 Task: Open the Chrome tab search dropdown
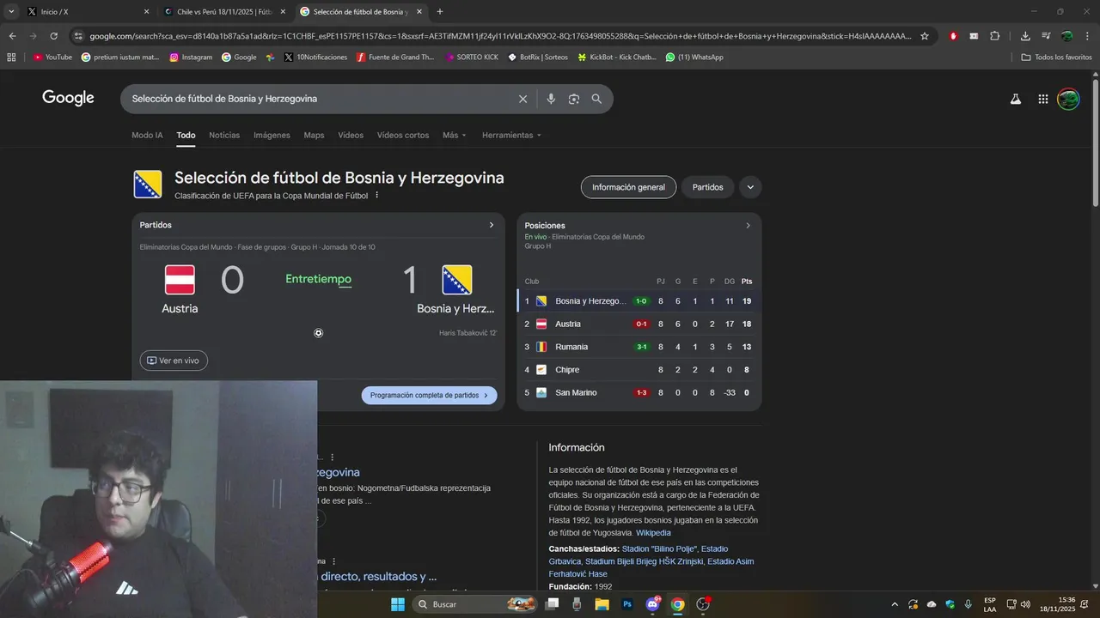[12, 12]
